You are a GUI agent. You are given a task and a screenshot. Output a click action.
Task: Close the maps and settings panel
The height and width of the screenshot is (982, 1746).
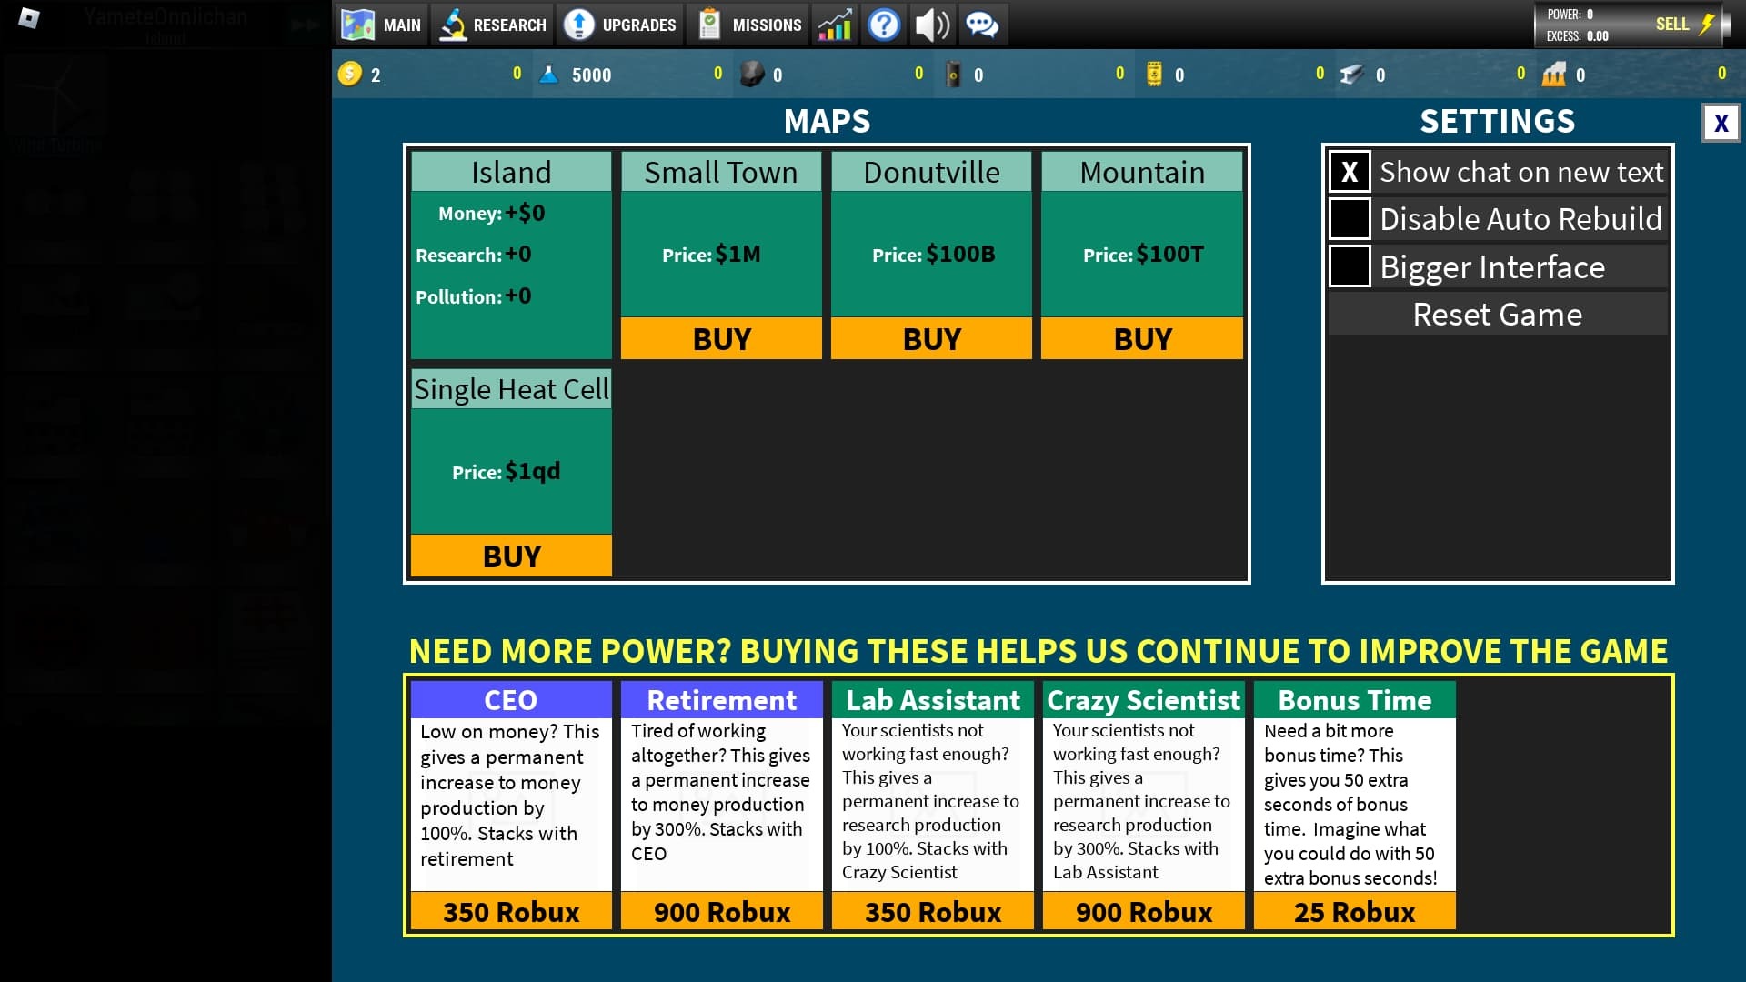click(1721, 123)
